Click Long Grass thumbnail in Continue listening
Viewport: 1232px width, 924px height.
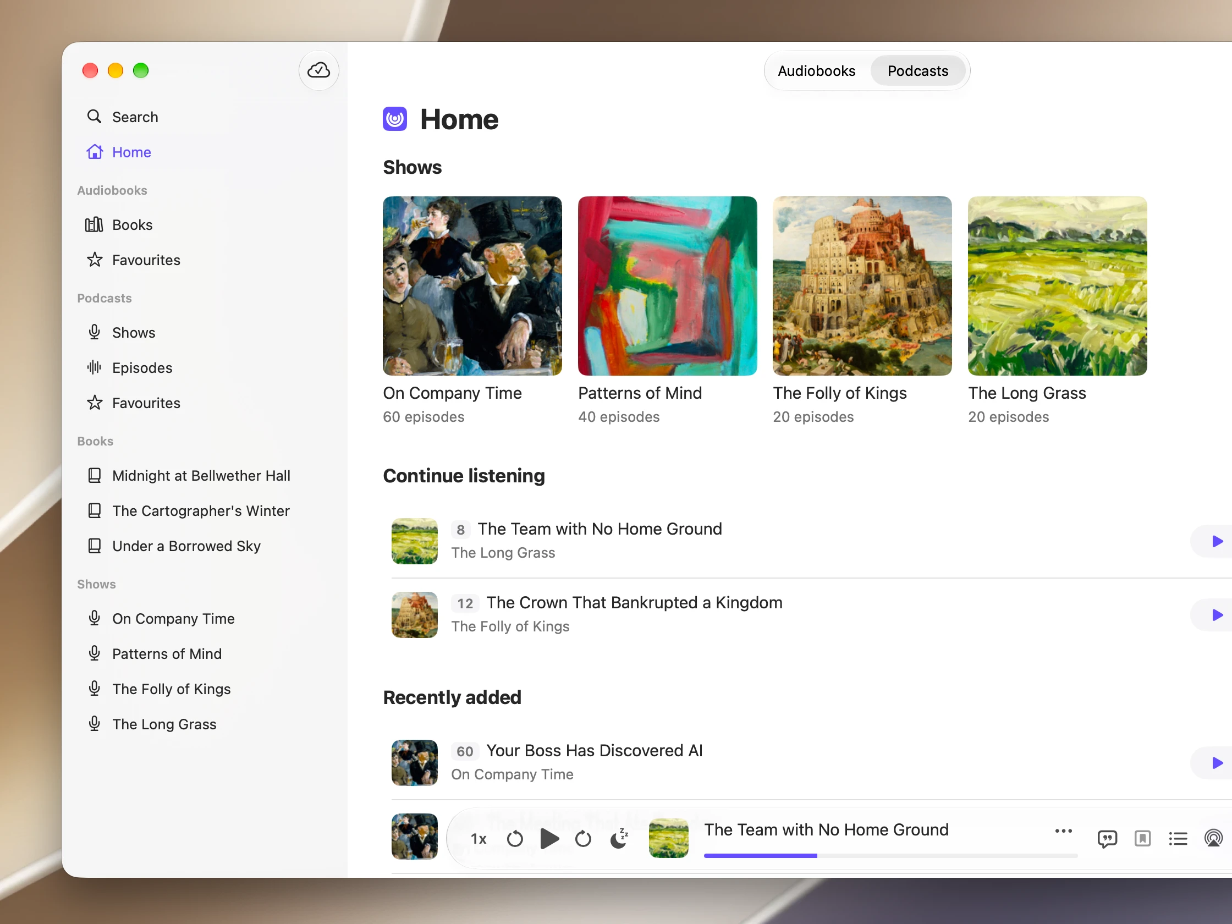click(414, 541)
